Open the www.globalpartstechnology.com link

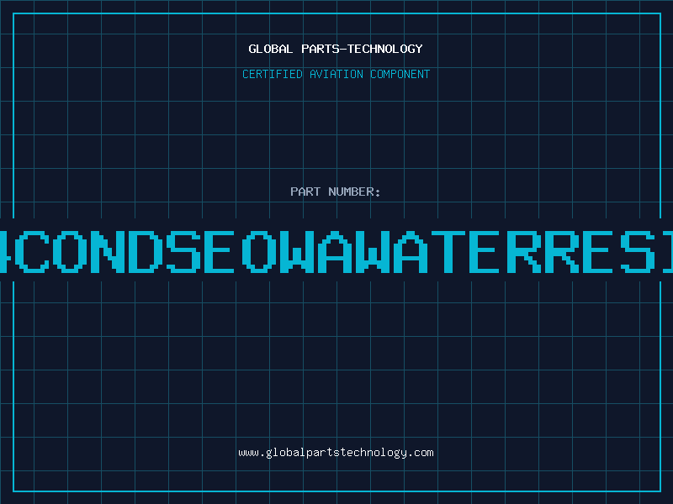click(x=336, y=453)
